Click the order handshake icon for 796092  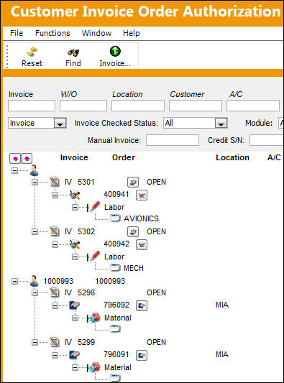tap(74, 305)
